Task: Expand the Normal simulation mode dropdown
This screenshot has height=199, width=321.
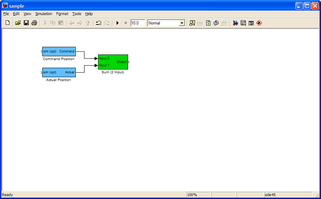Action: tap(182, 23)
